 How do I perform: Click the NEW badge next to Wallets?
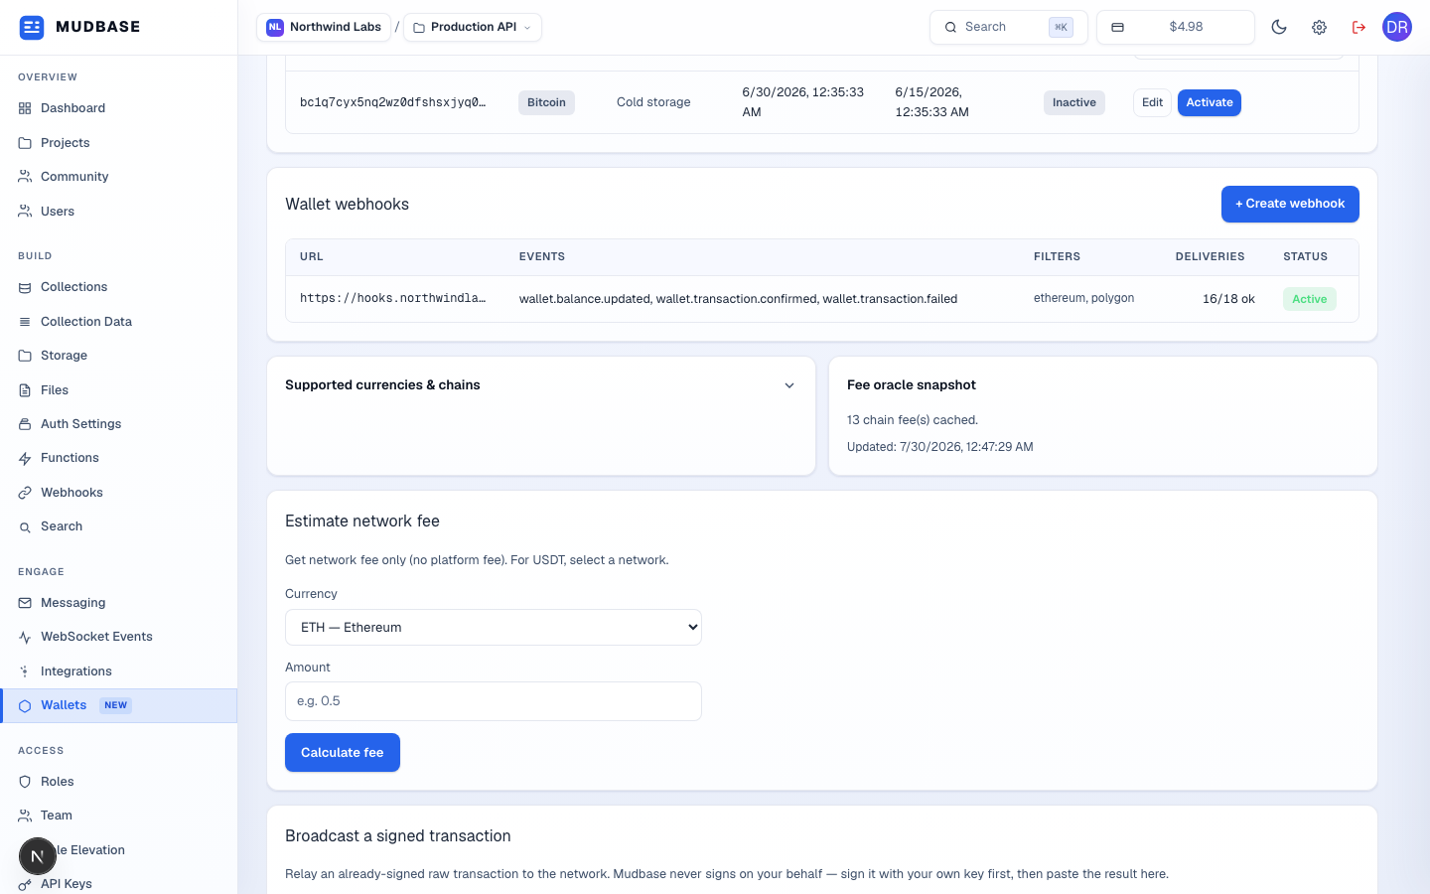116,705
